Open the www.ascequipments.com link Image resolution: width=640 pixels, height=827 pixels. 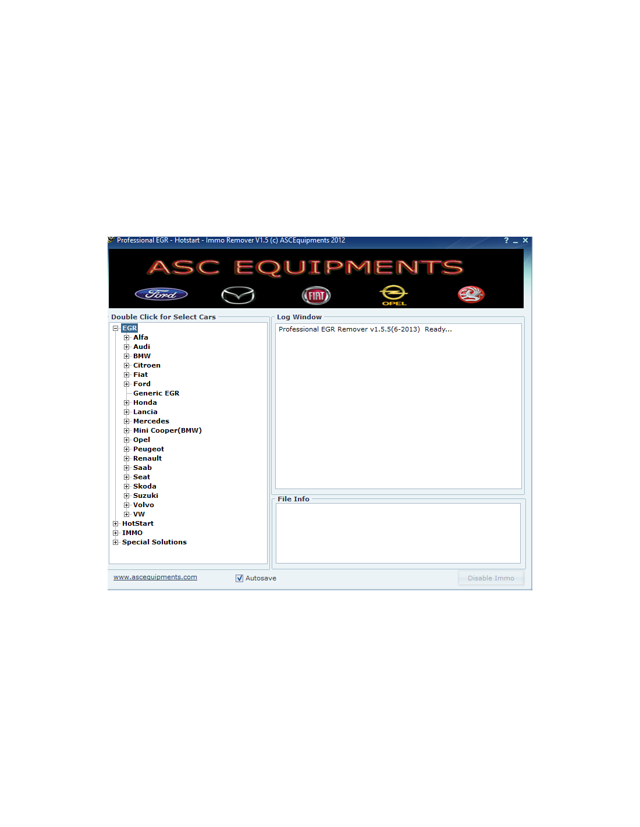[x=155, y=577]
